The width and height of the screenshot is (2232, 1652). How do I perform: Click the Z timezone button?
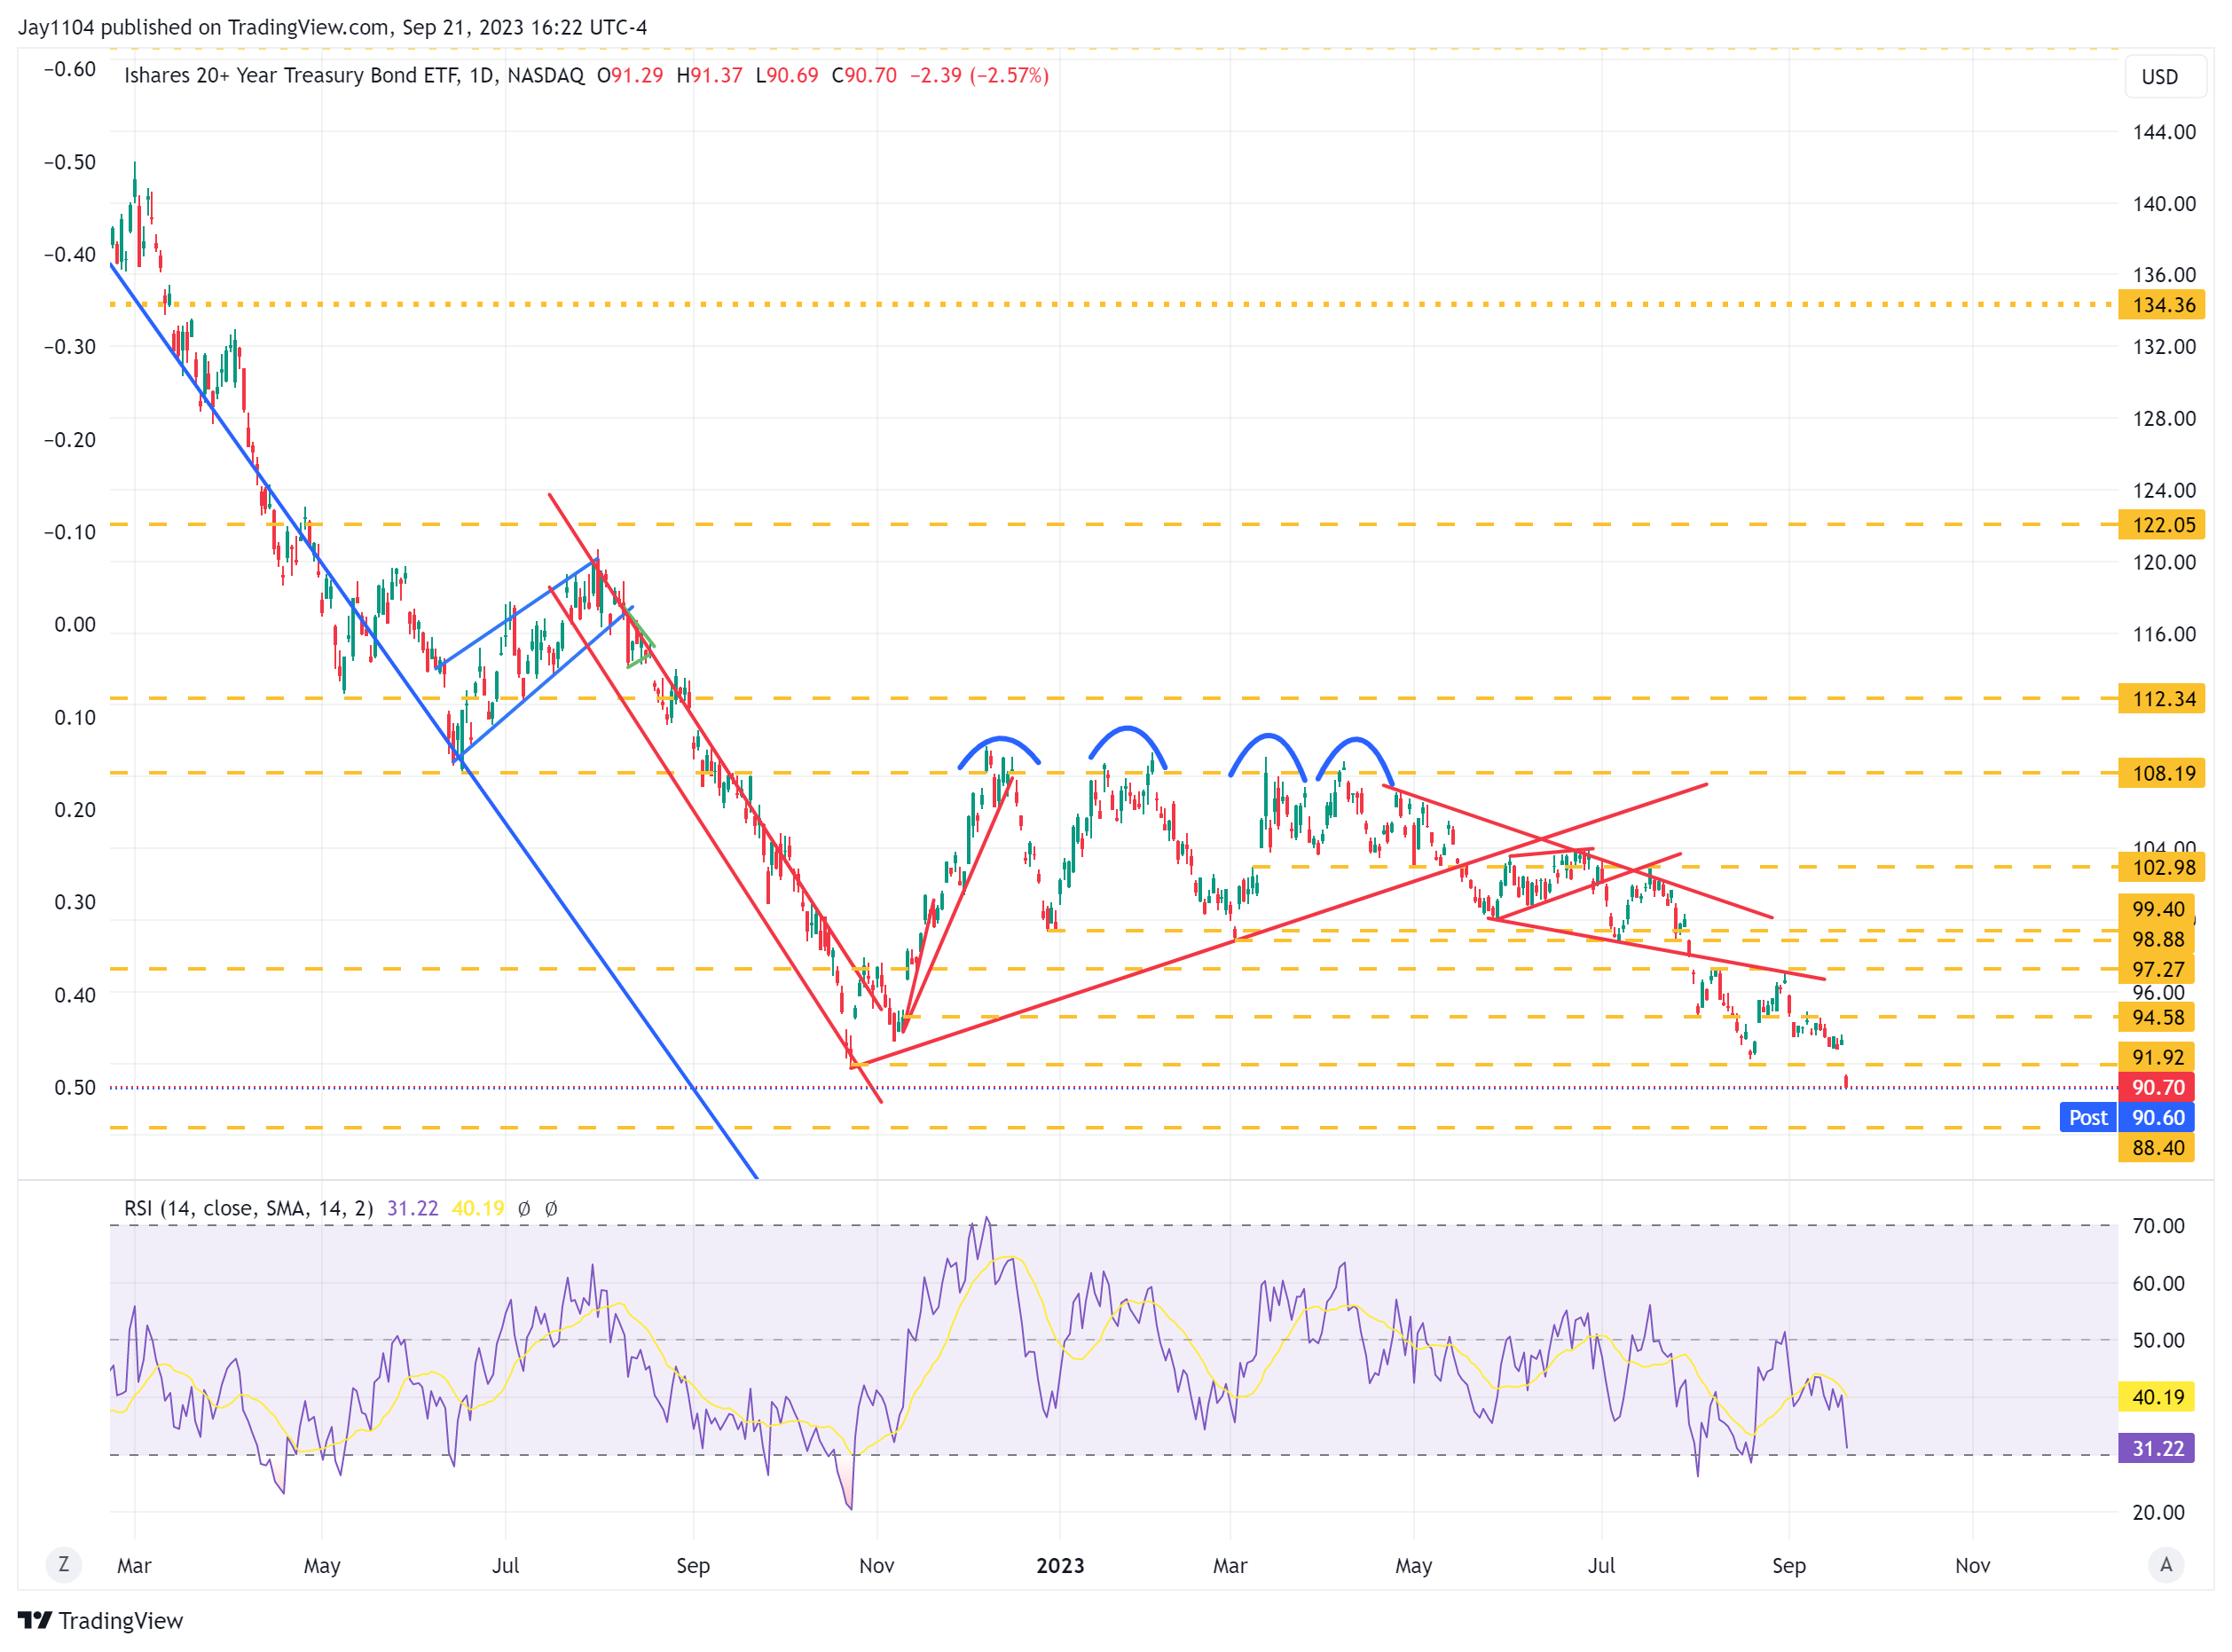click(64, 1565)
